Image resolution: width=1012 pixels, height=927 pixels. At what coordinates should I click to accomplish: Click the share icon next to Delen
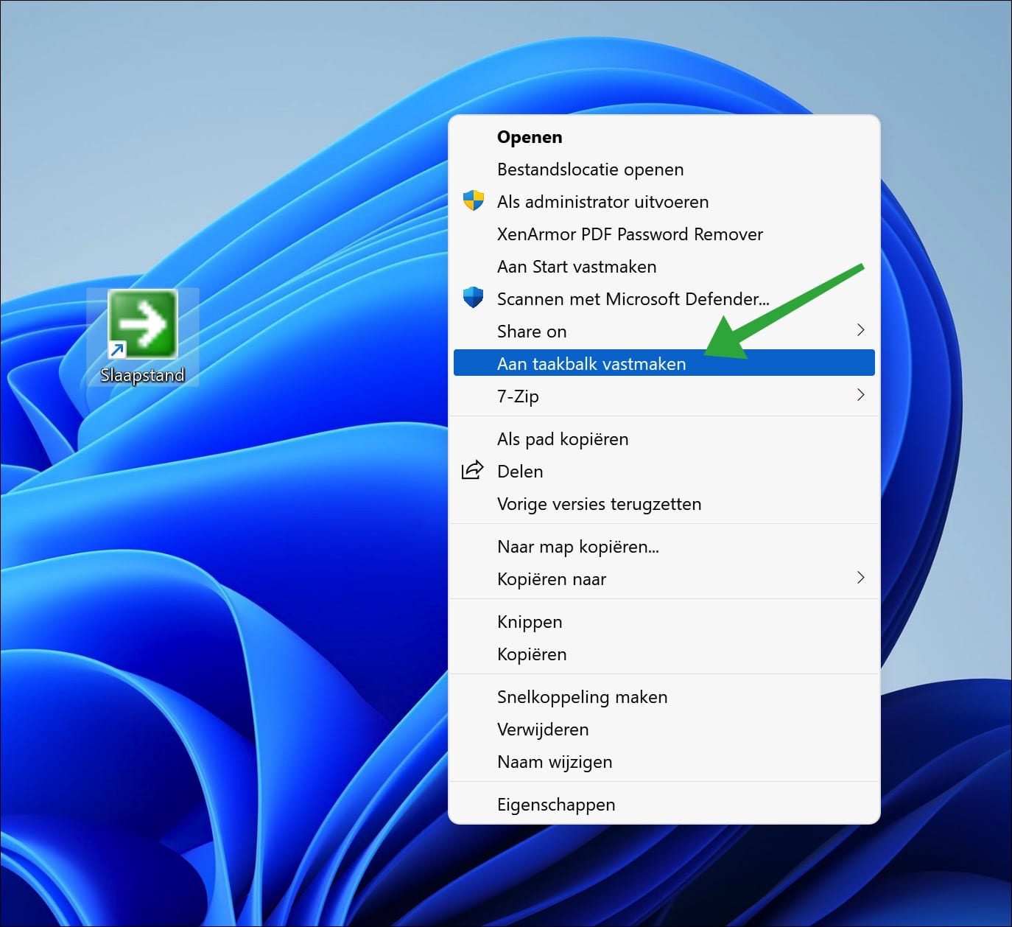(472, 470)
